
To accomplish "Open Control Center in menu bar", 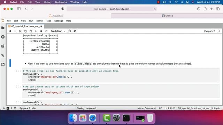I will point(187,2).
